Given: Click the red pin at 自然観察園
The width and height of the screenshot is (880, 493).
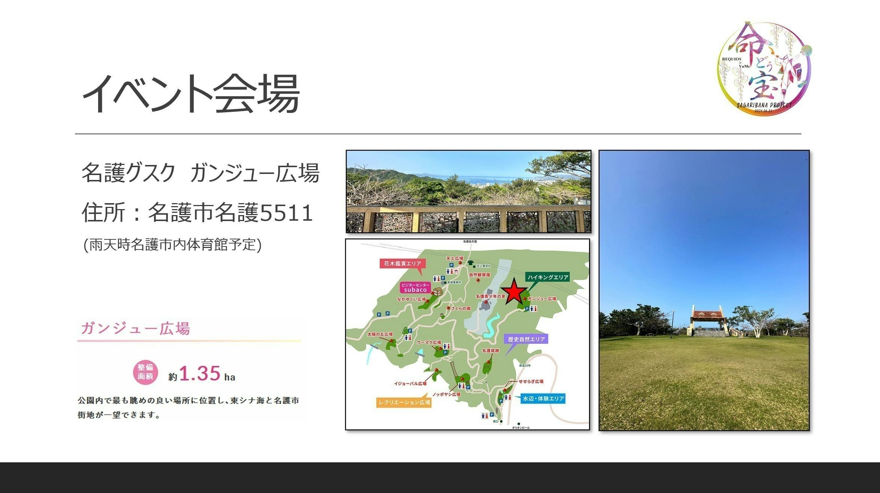Looking at the screenshot, I should (478, 280).
